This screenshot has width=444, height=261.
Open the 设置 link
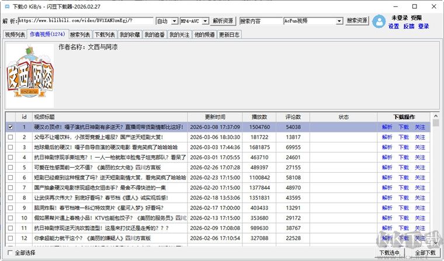pos(394,26)
